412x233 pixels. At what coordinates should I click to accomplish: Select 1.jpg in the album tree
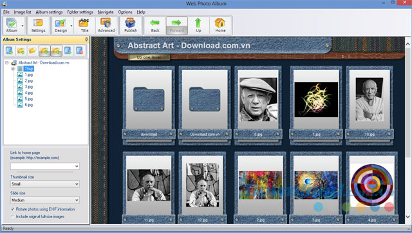pyautogui.click(x=28, y=75)
